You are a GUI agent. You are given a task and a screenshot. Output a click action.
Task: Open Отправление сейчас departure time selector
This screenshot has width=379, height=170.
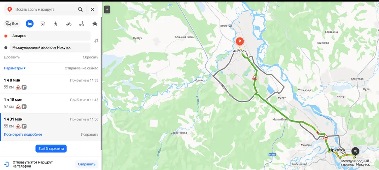(x=81, y=68)
